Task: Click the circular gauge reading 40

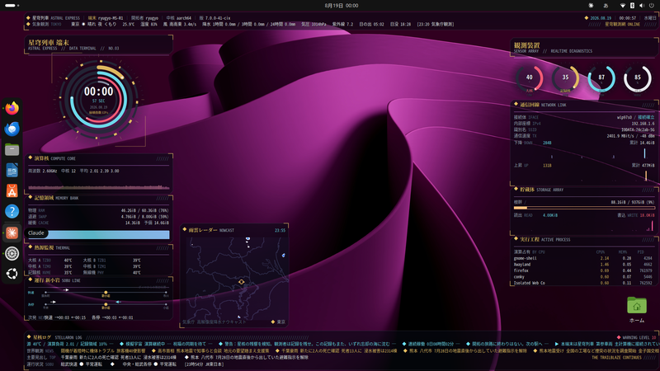Action: click(529, 77)
